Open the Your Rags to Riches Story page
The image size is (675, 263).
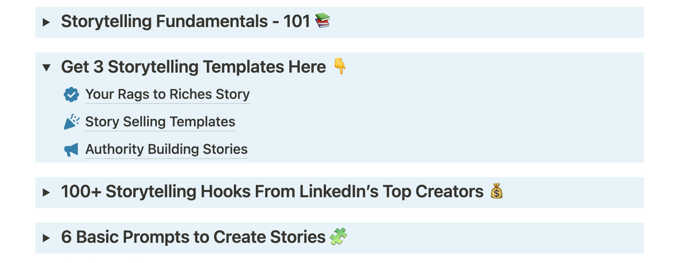(167, 94)
